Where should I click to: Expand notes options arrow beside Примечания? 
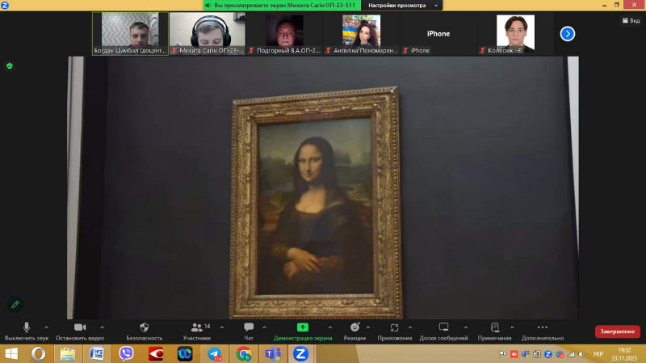click(512, 327)
